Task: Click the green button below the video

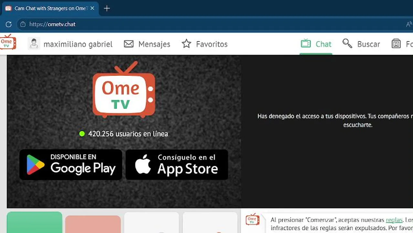Action: coord(35,222)
